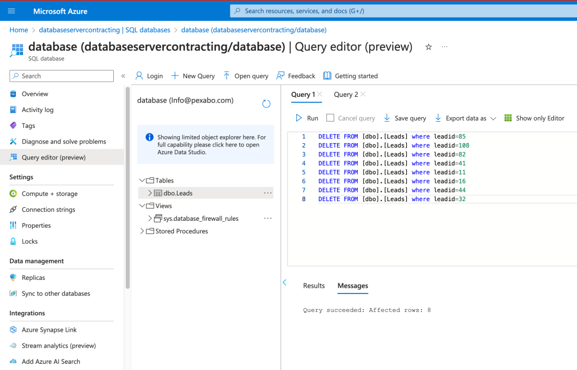Click query line 2 with leadid=108
577x370 pixels.
[x=394, y=145]
